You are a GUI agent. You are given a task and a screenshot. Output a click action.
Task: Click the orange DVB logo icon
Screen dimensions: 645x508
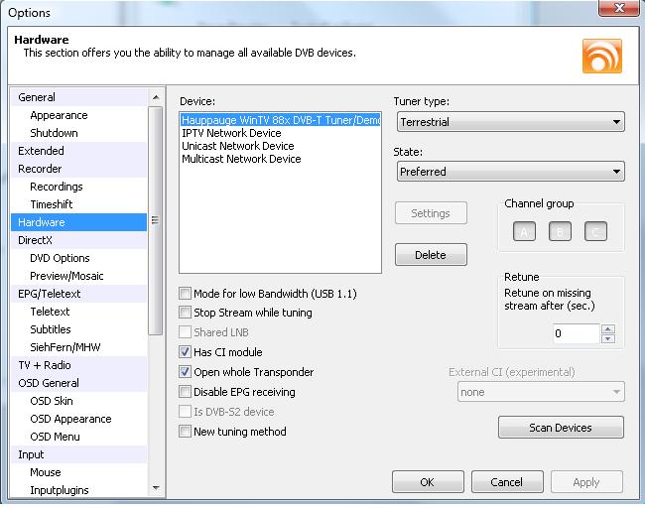[602, 56]
